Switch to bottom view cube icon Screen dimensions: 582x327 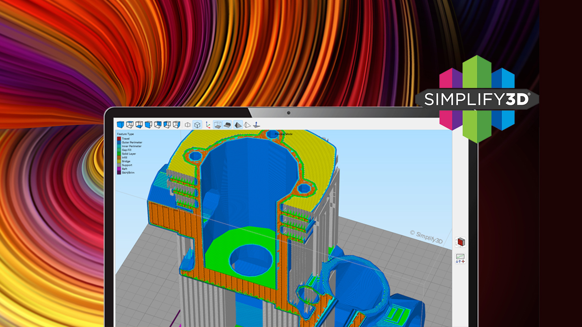139,125
